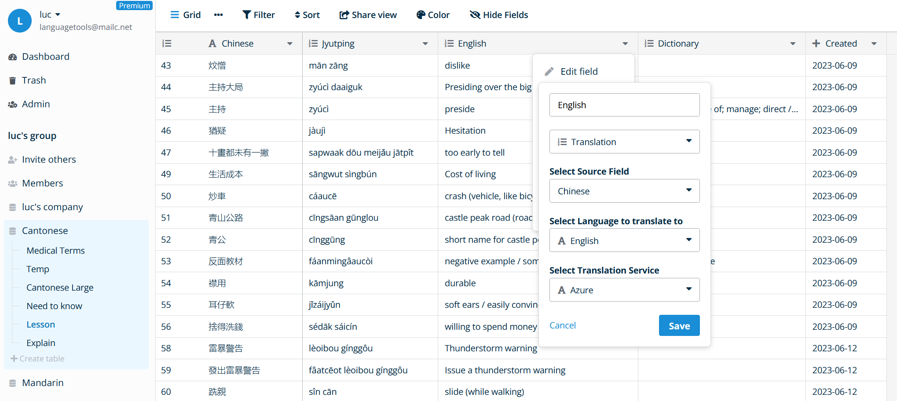Click the field name input box
This screenshot has height=401, width=897.
coord(624,105)
